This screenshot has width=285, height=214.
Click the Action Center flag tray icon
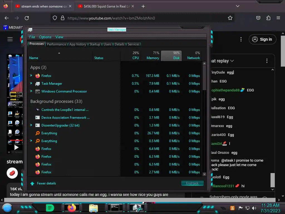pyautogui.click(x=240, y=208)
